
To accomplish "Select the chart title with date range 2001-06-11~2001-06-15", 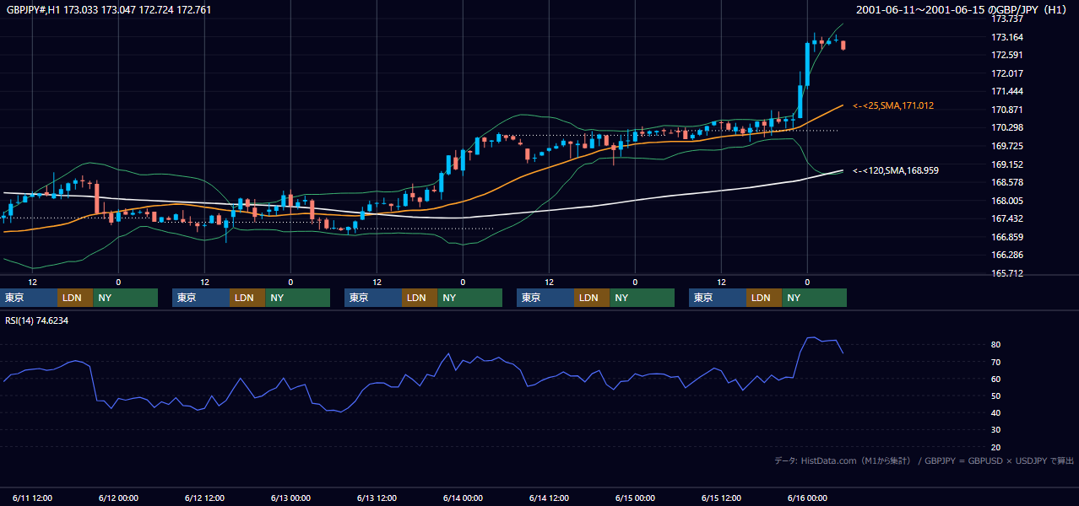I will click(x=963, y=10).
